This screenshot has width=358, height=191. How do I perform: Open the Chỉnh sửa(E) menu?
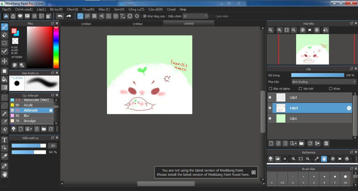coord(24,9)
